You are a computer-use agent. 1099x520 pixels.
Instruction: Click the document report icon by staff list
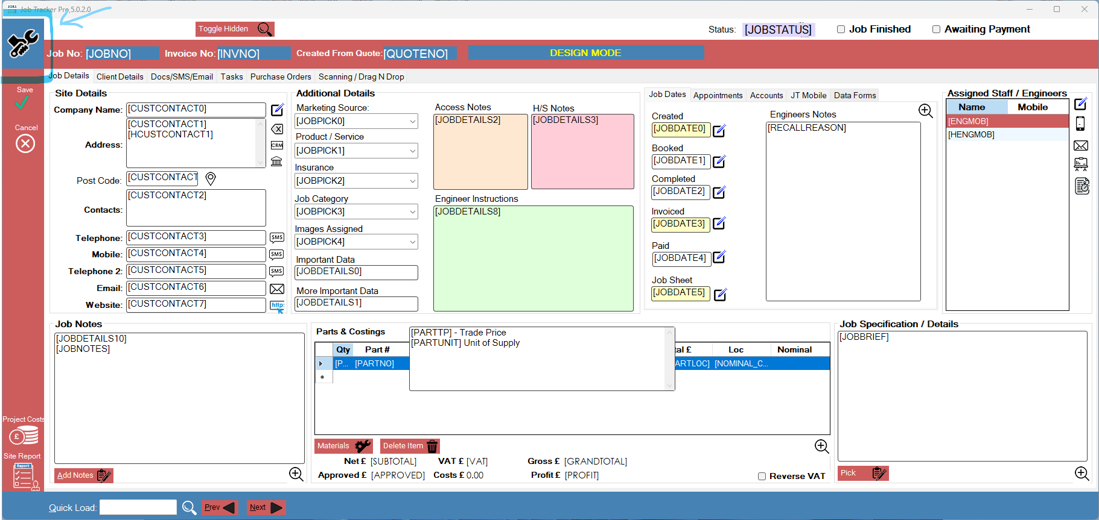(1082, 186)
